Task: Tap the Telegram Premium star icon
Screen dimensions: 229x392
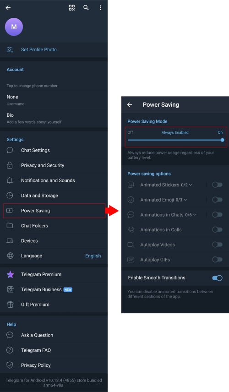Action: pyautogui.click(x=10, y=274)
